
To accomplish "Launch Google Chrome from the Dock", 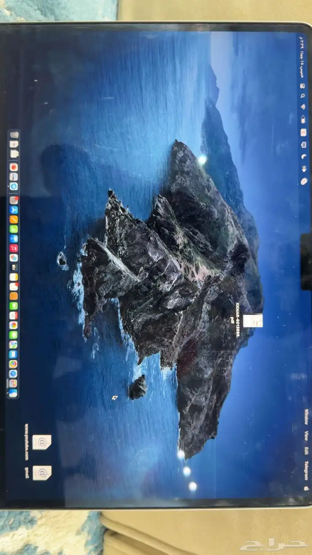I will click(x=14, y=364).
